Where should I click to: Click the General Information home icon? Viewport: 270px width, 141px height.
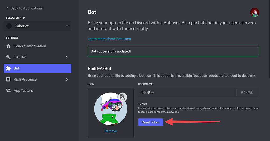(8, 46)
